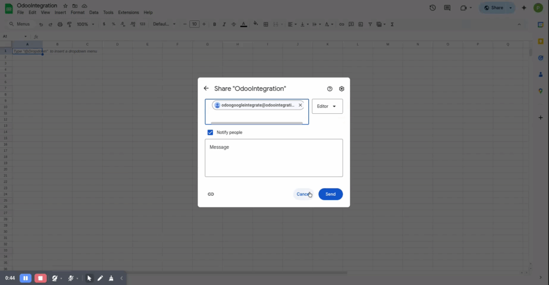
Task: Click the font size 10 field
Action: coord(194,24)
